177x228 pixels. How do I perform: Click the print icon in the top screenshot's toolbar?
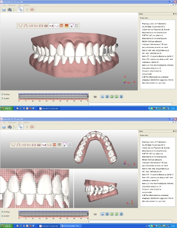(x=4, y=10)
